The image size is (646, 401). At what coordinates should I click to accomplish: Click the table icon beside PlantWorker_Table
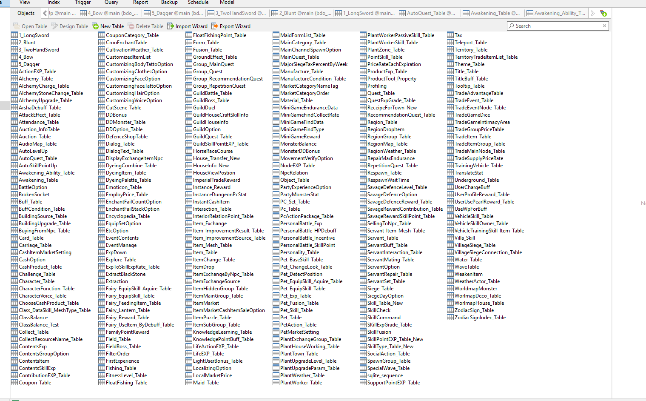[276, 383]
